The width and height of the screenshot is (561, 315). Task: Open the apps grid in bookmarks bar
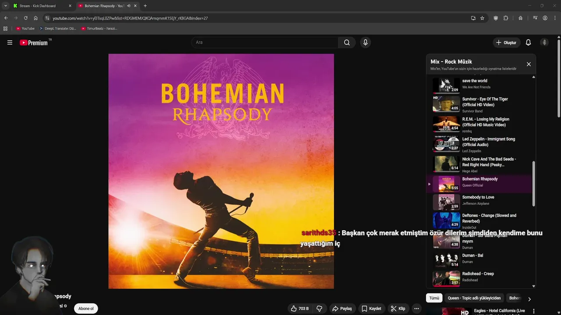(x=5, y=28)
